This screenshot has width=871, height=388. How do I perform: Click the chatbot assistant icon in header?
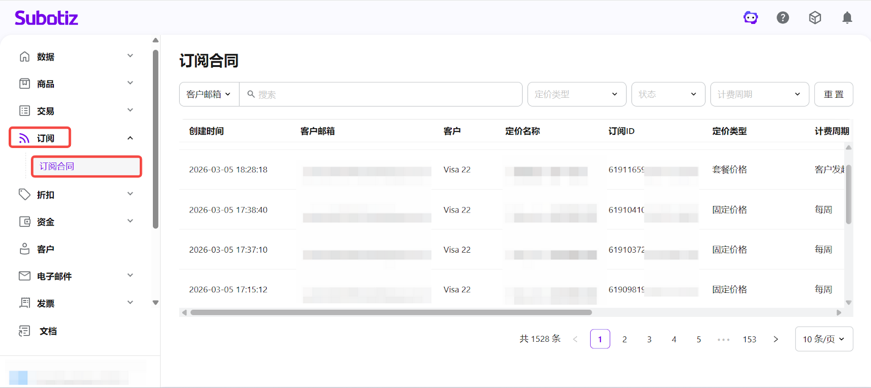point(751,18)
